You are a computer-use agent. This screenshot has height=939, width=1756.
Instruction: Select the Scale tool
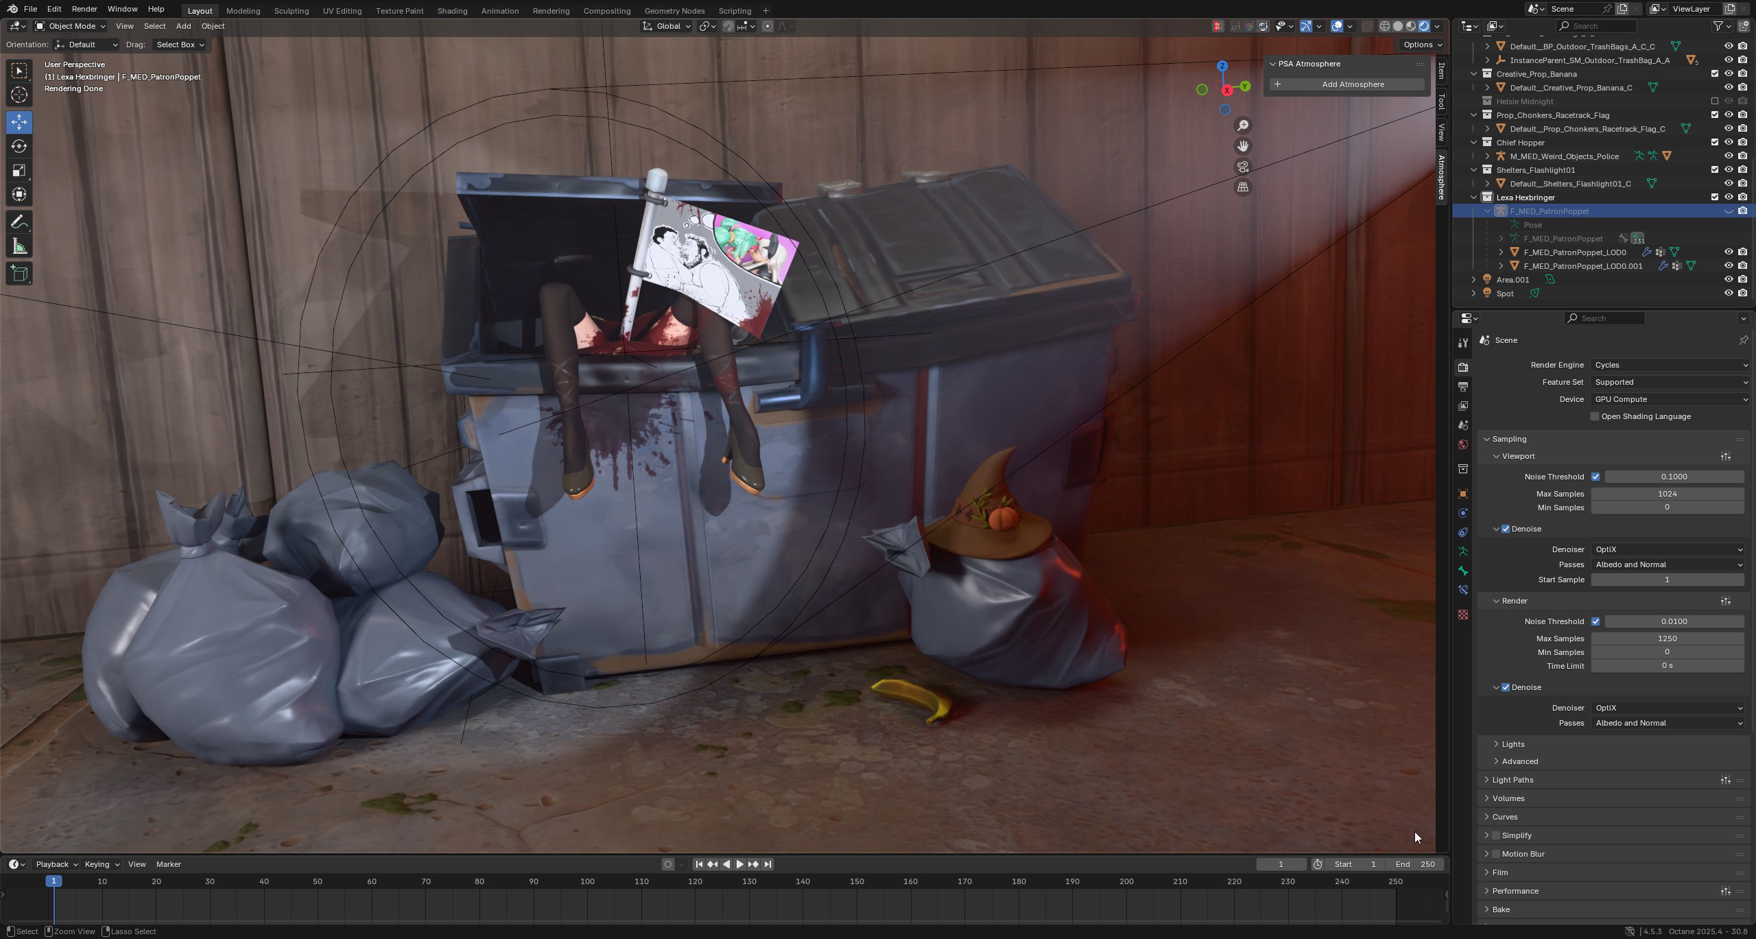click(19, 170)
